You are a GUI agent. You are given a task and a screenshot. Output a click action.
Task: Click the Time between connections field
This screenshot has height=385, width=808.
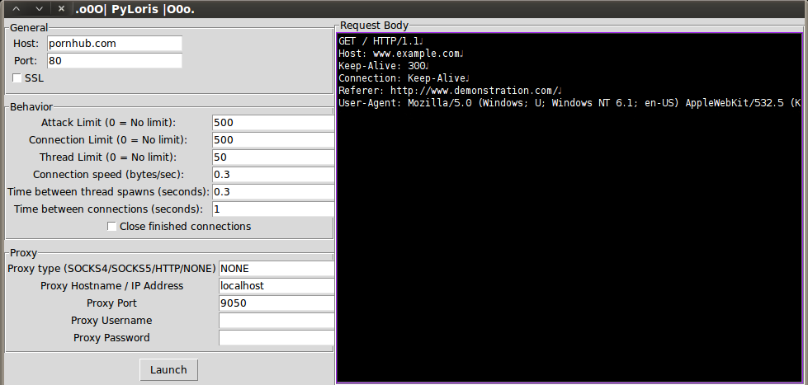[272, 209]
